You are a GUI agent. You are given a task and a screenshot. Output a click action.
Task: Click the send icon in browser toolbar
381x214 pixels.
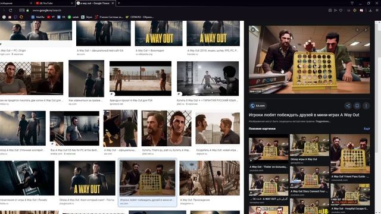(x=336, y=11)
